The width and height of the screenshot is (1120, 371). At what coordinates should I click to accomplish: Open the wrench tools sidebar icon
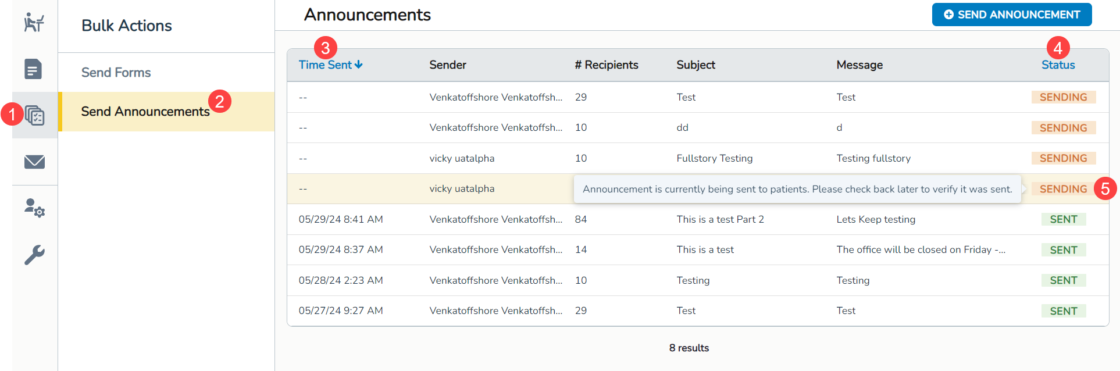(x=34, y=255)
